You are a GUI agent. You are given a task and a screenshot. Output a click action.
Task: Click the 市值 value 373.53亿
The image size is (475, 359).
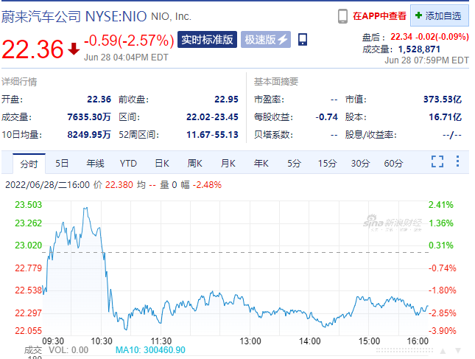pos(443,100)
